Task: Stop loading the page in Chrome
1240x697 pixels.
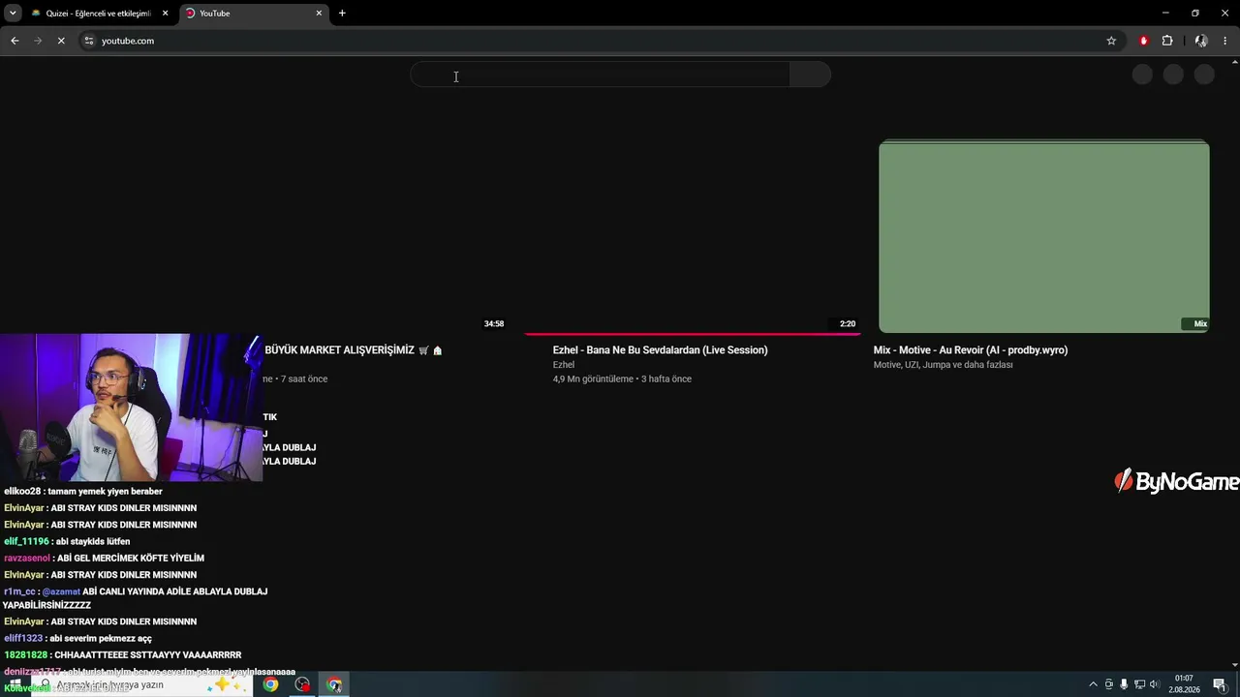Action: tap(61, 41)
